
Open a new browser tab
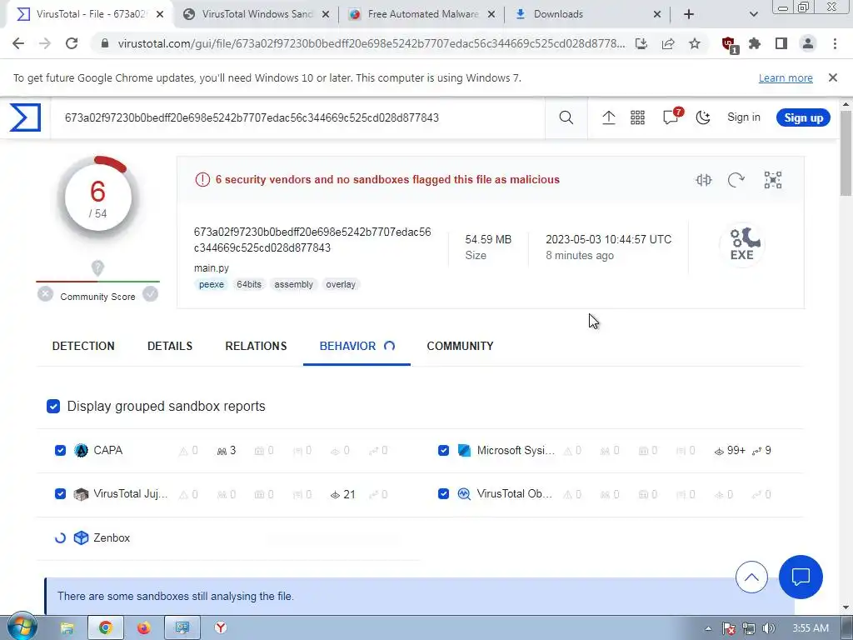[689, 14]
